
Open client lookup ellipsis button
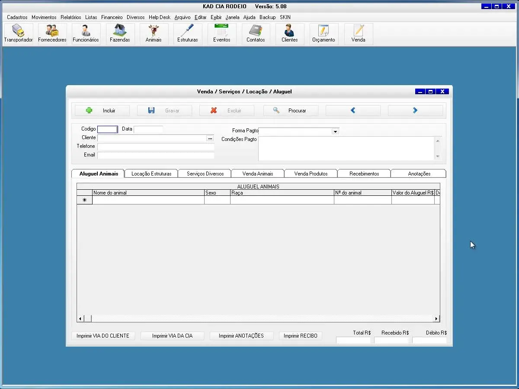[210, 138]
